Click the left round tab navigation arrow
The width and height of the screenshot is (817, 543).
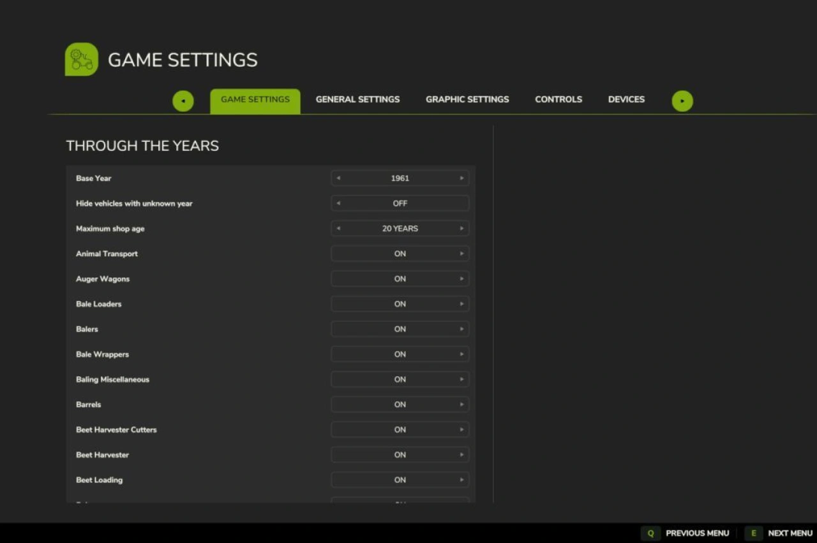point(183,101)
